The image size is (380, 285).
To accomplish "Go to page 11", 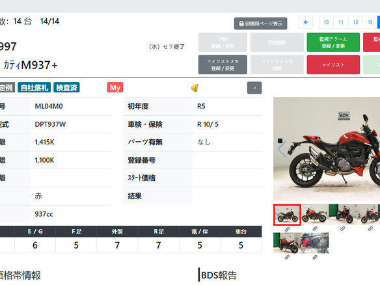I will [341, 22].
